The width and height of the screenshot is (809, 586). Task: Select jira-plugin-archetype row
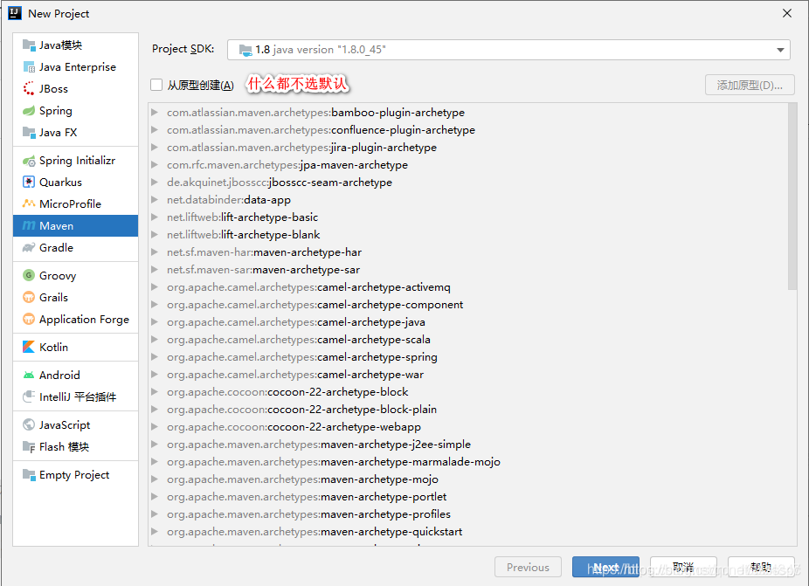coord(468,147)
